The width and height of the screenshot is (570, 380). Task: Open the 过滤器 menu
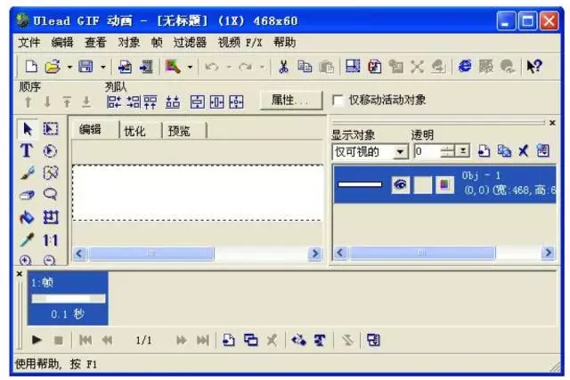[190, 43]
